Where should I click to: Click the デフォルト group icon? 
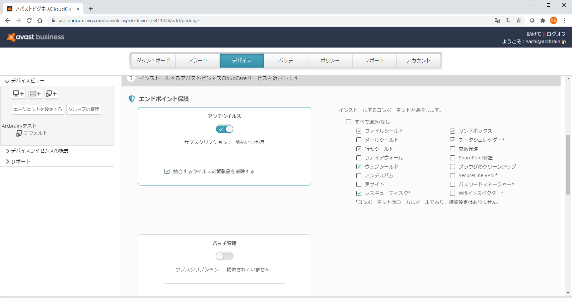tap(19, 133)
